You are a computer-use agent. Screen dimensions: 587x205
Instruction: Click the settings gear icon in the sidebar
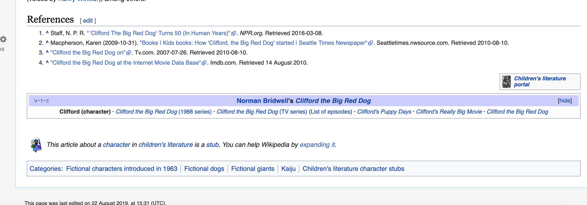pos(3,39)
